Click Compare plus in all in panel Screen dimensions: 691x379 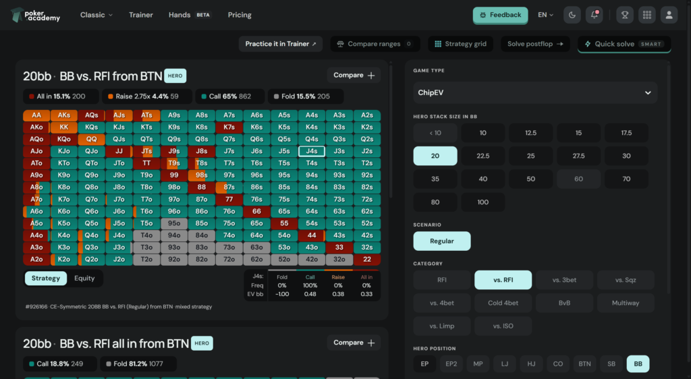click(354, 343)
